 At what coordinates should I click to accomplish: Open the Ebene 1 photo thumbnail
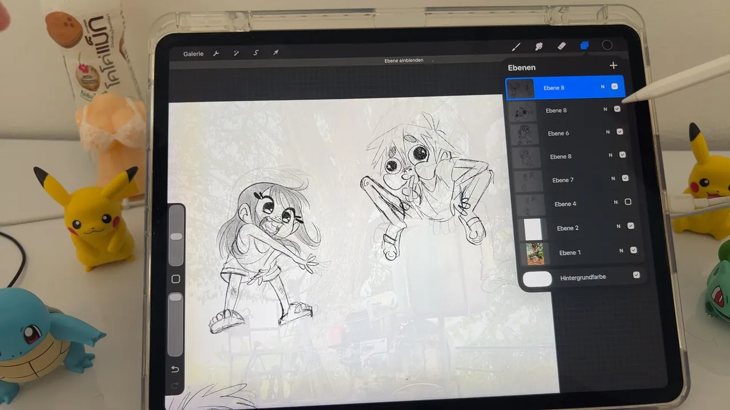tap(535, 253)
